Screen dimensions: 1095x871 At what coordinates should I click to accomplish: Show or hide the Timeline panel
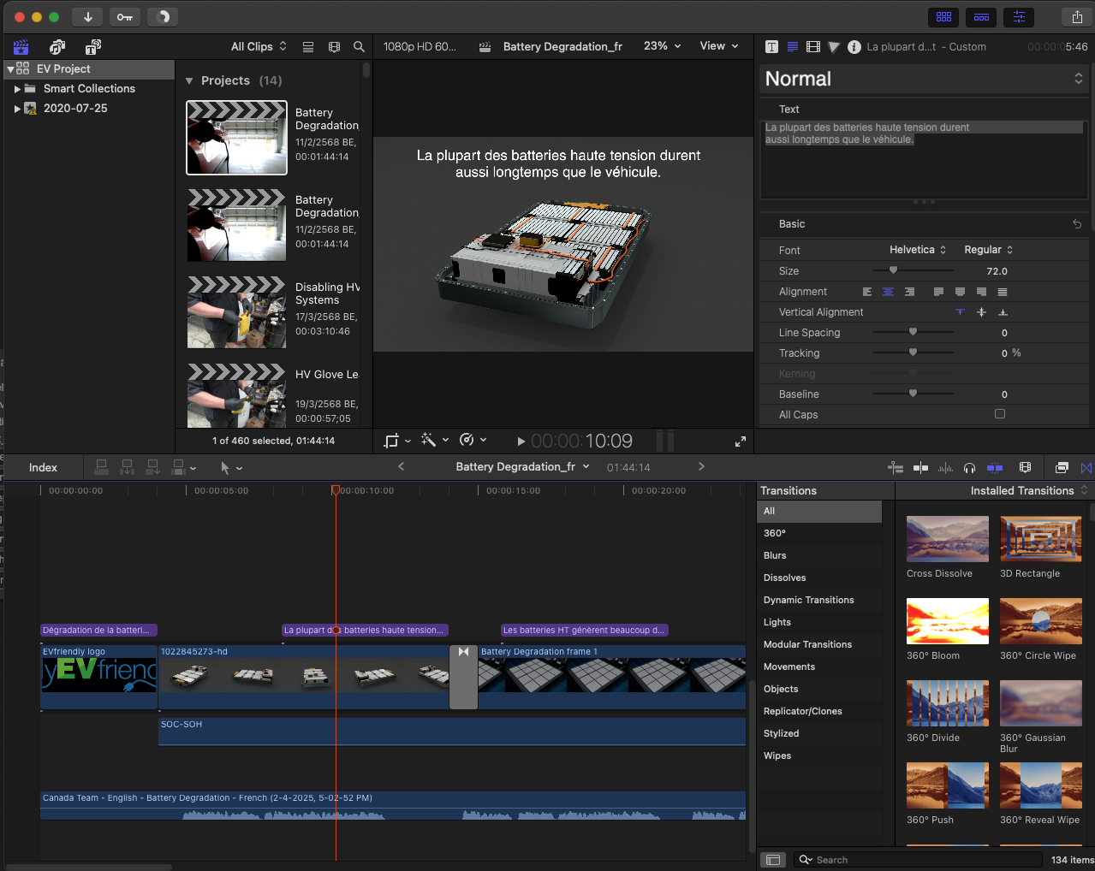(981, 16)
